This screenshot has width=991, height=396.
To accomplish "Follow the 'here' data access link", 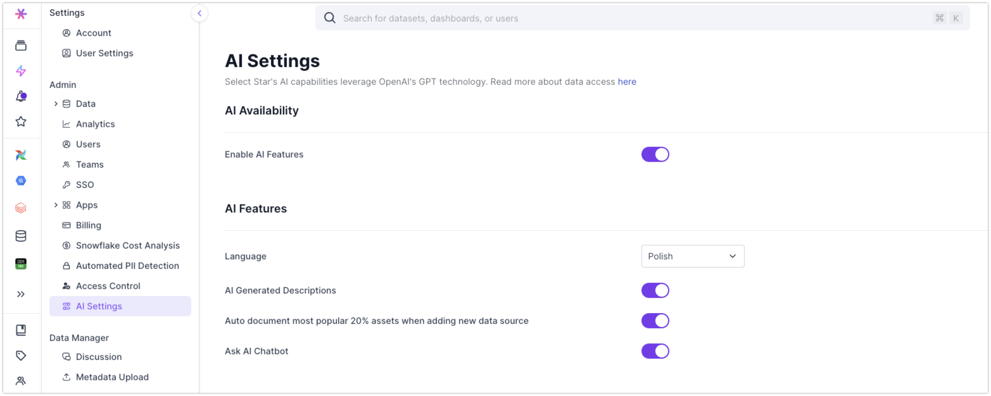I will 627,82.
